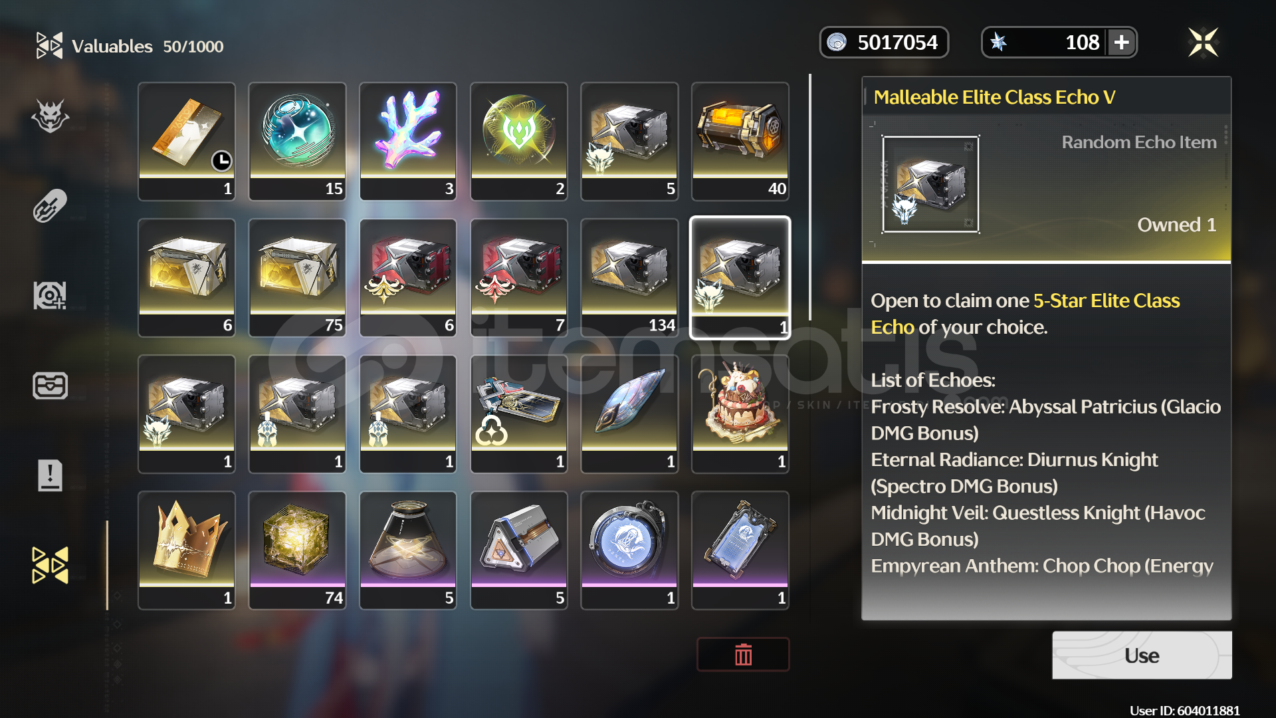The image size is (1276, 718).
Task: Select the teal orb item with count 15
Action: pyautogui.click(x=297, y=141)
